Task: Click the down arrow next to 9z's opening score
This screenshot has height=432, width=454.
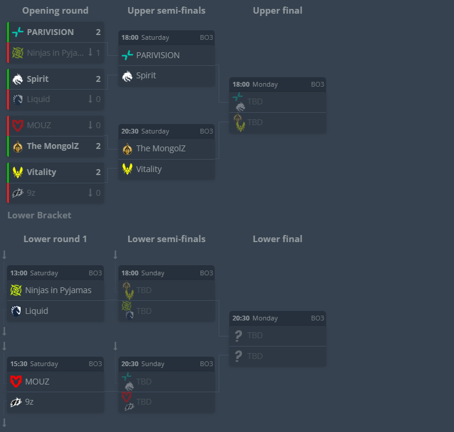Action: [x=91, y=193]
